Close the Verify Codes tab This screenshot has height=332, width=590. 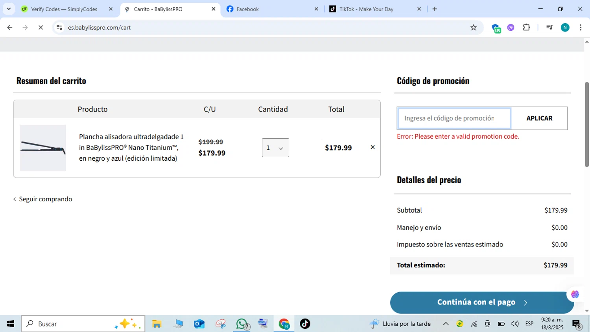[111, 9]
